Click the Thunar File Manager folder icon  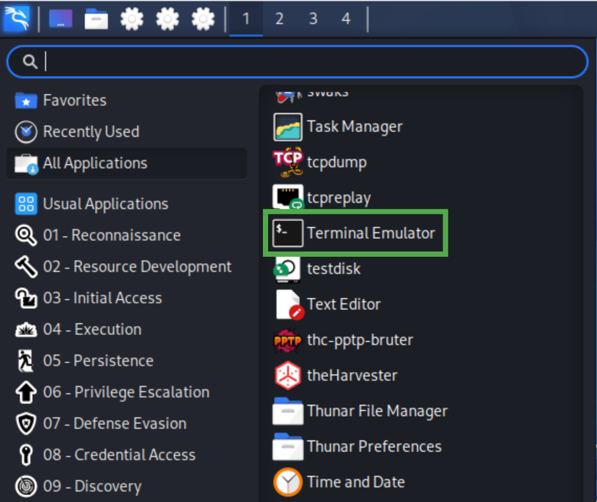288,411
